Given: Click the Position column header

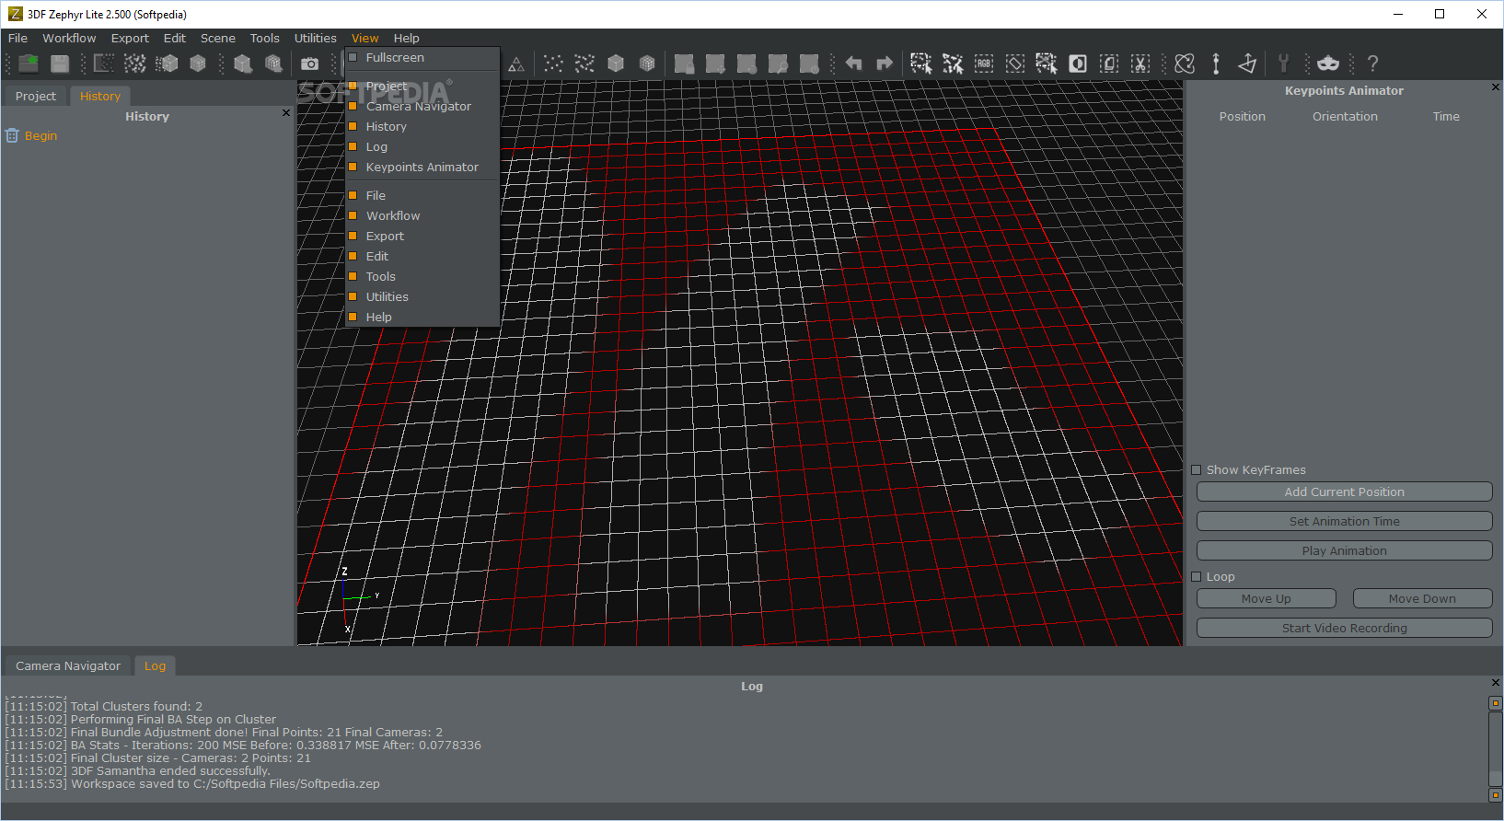Looking at the screenshot, I should pyautogui.click(x=1242, y=116).
